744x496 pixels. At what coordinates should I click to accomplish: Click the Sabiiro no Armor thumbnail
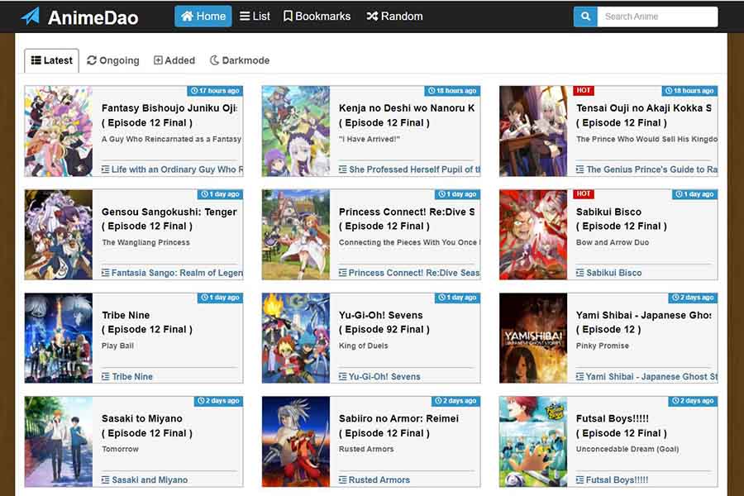click(x=296, y=441)
